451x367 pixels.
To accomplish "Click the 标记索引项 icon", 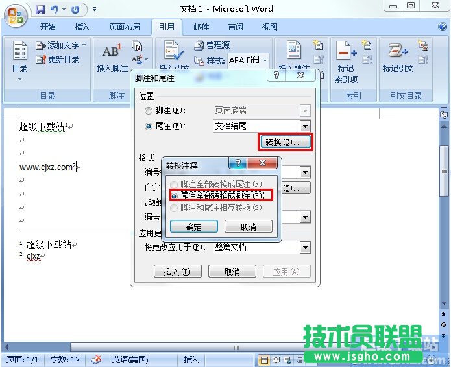I will pyautogui.click(x=345, y=52).
